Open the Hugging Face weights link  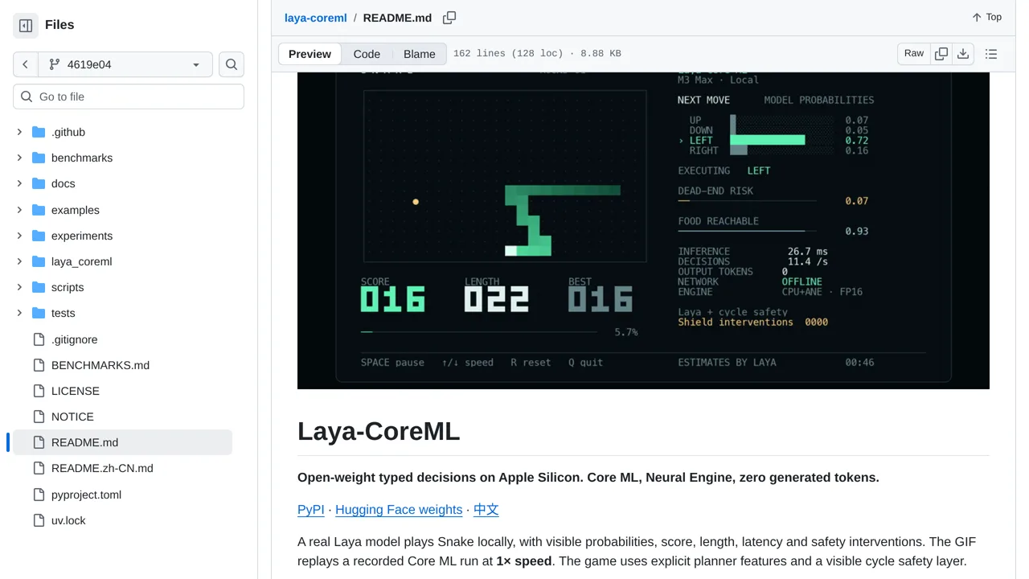[399, 510]
